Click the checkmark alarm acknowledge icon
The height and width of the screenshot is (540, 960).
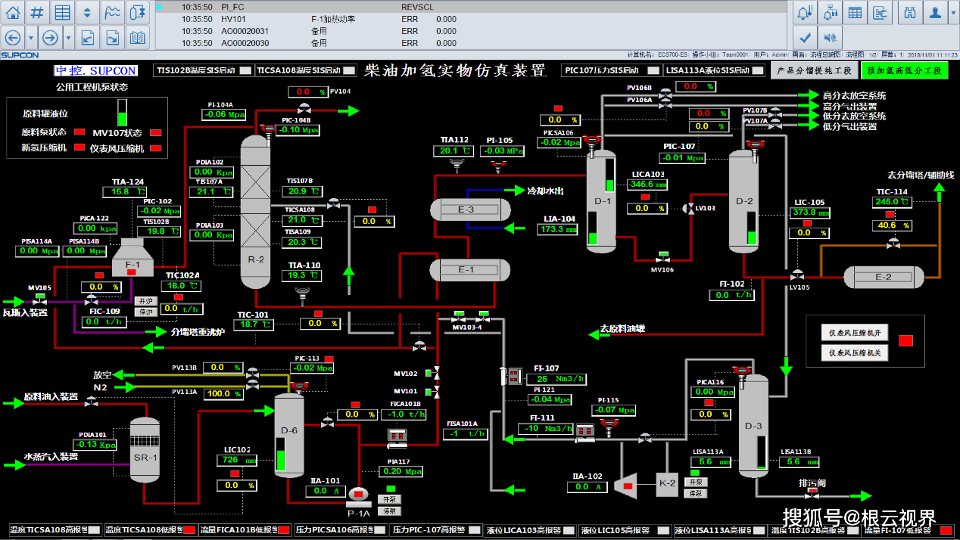click(806, 37)
